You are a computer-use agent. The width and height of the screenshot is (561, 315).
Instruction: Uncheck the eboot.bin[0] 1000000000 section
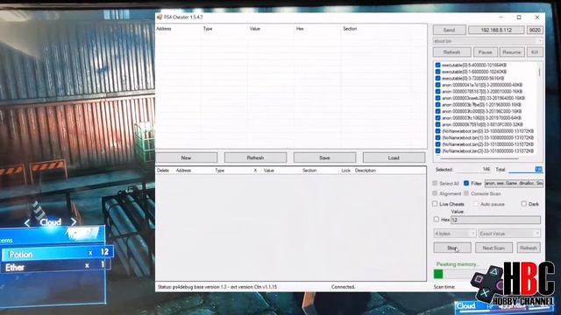pyautogui.click(x=437, y=131)
